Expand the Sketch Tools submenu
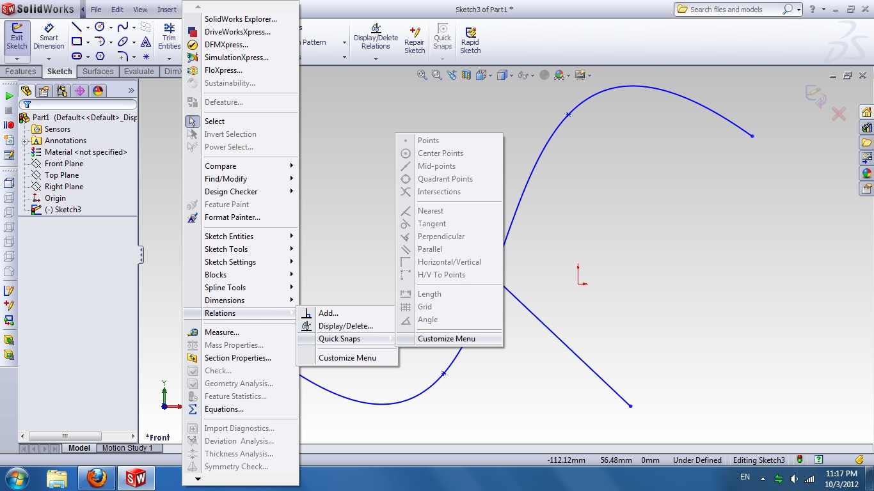The height and width of the screenshot is (491, 874). (x=241, y=249)
